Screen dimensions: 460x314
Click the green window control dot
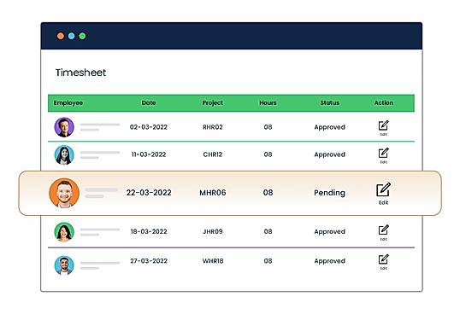point(82,36)
